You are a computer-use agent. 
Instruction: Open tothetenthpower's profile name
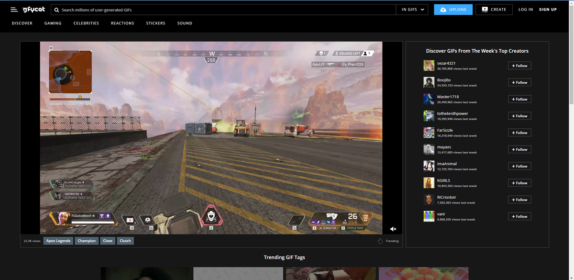click(453, 113)
